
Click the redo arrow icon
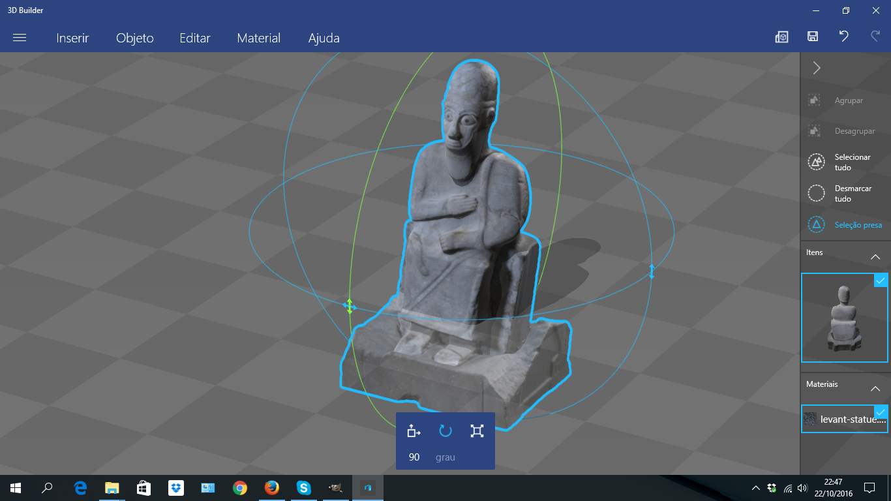pos(875,37)
